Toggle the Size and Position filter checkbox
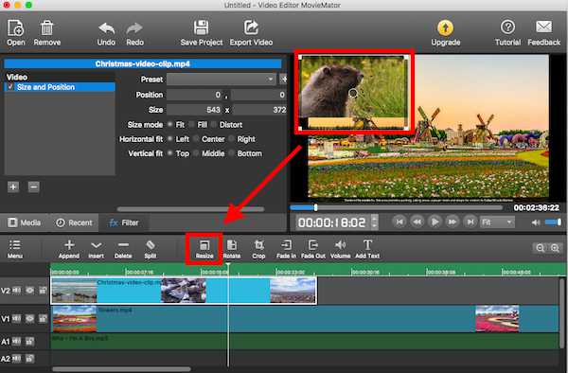Screen dimensions: 568x373 [x=10, y=86]
